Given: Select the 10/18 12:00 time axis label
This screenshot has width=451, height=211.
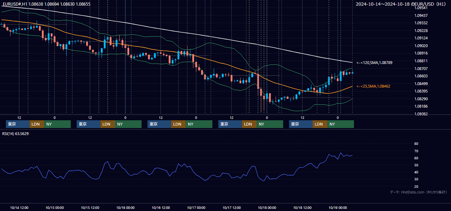Looking at the screenshot, I should click(x=302, y=207).
